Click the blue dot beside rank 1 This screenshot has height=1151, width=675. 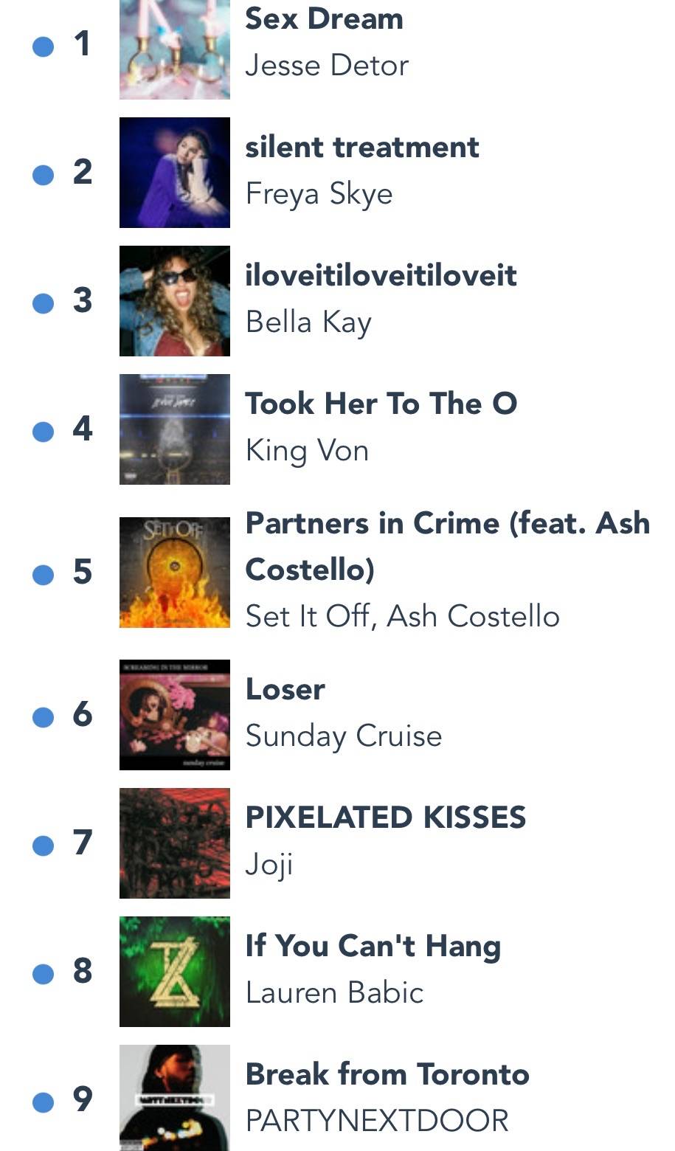(x=44, y=46)
